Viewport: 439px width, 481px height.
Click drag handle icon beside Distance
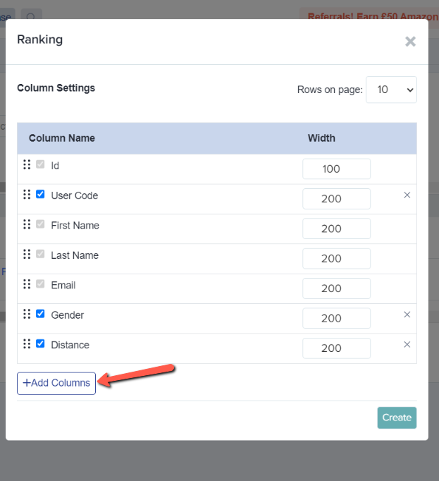[x=27, y=343]
